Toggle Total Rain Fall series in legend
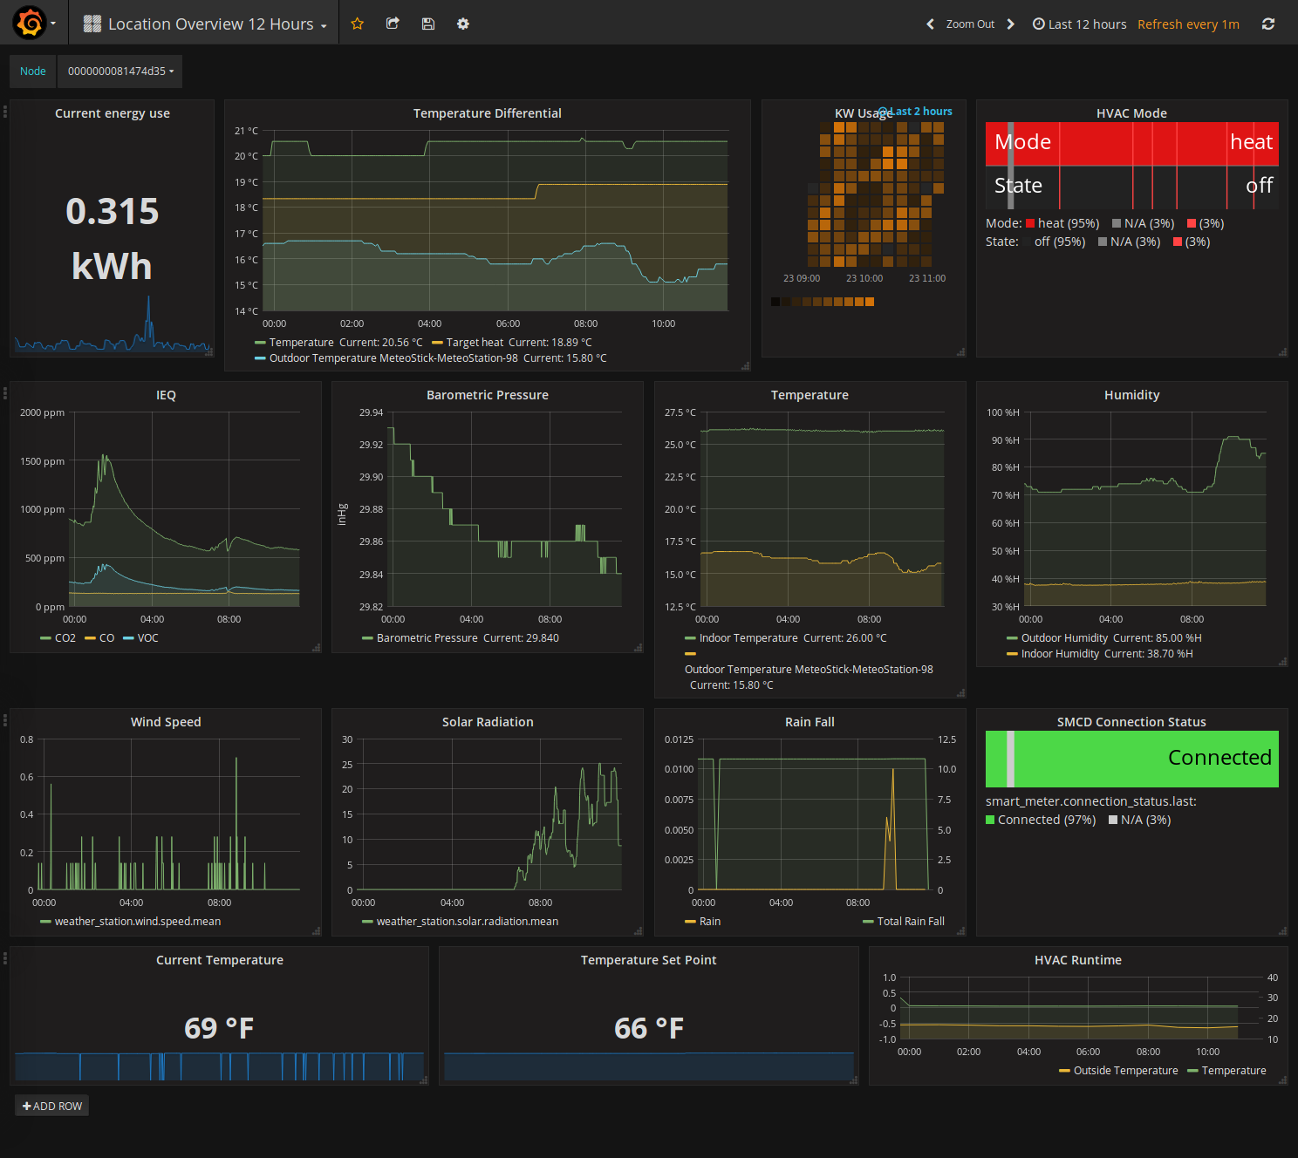The width and height of the screenshot is (1298, 1158). tap(911, 922)
